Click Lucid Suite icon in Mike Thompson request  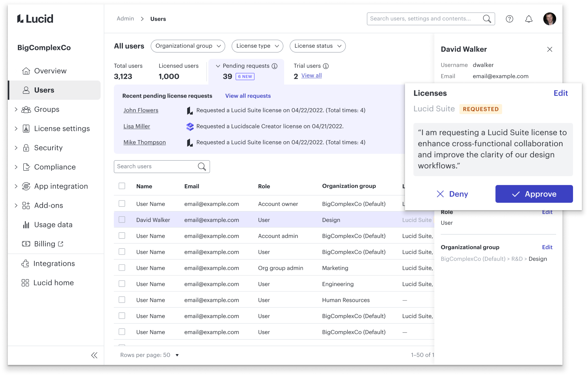[x=190, y=143]
